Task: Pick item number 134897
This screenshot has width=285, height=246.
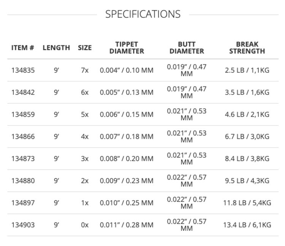Action: click(x=23, y=203)
